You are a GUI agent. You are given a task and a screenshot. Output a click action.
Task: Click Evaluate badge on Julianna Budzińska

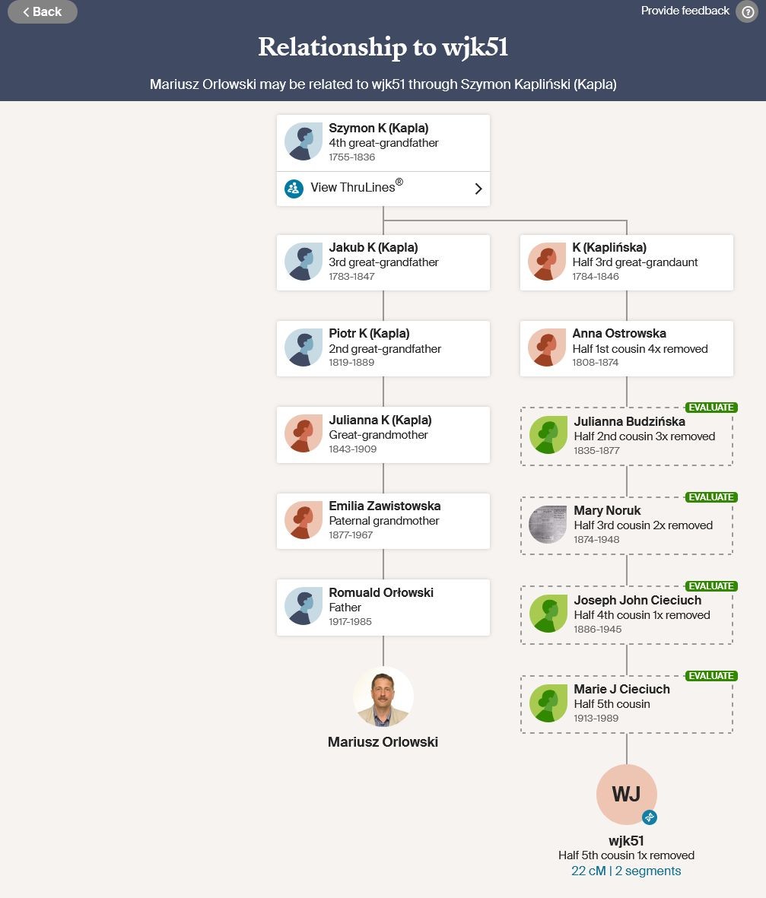pos(710,408)
